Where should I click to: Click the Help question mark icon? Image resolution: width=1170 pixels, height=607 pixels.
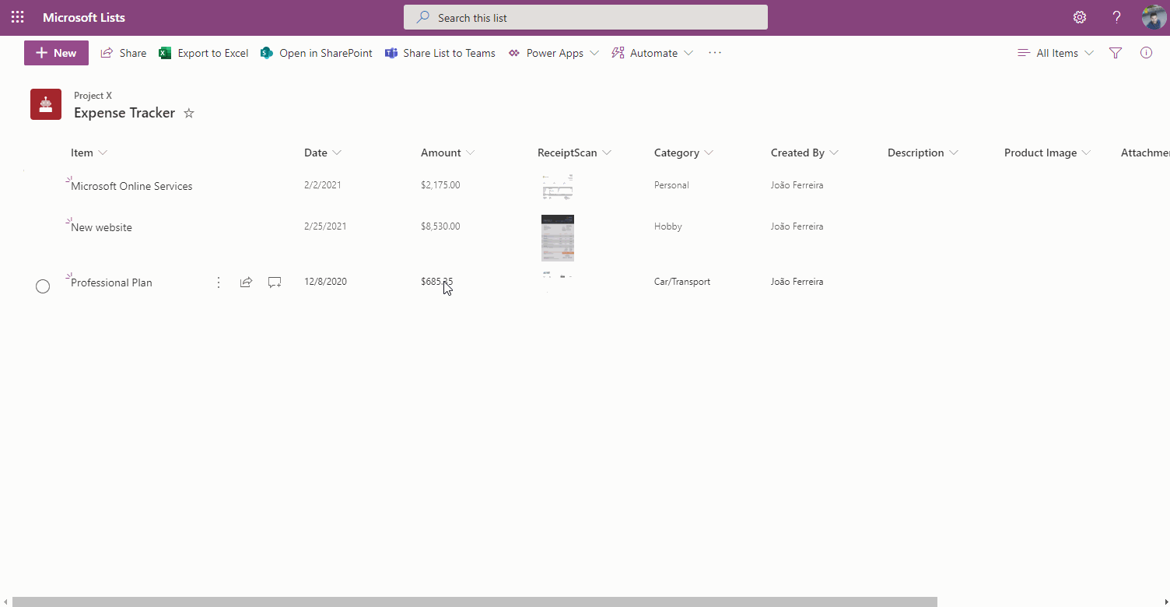point(1116,17)
